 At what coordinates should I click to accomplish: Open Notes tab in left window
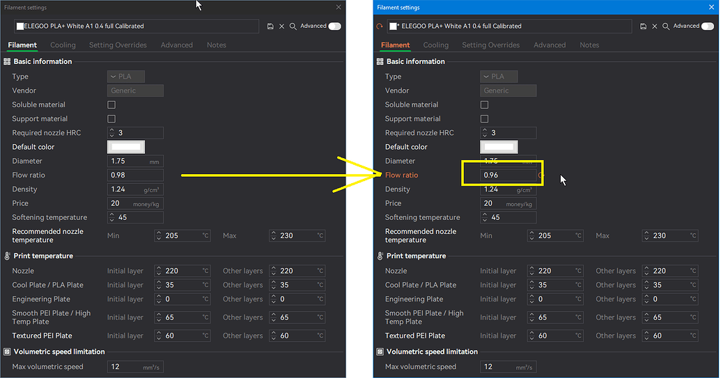tap(217, 45)
